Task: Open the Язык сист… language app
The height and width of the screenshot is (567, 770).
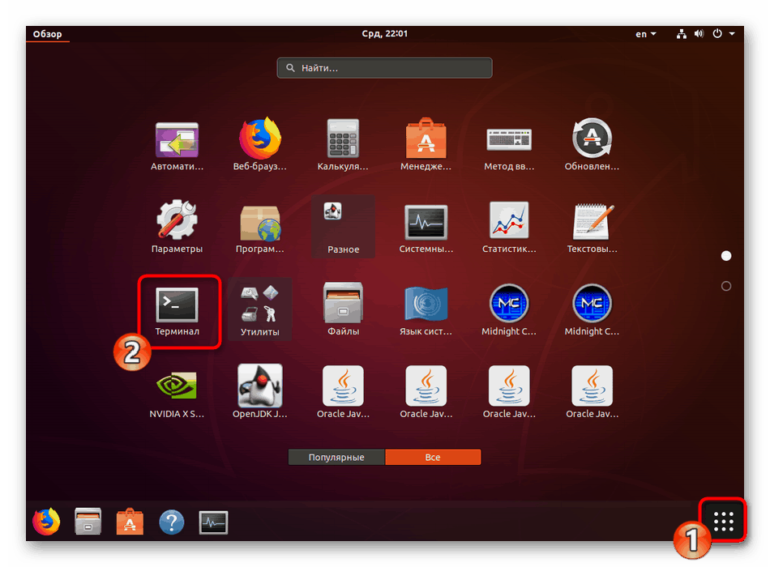Action: (426, 309)
